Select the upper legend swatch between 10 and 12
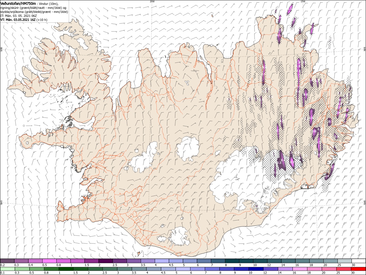 pos(260,261)
